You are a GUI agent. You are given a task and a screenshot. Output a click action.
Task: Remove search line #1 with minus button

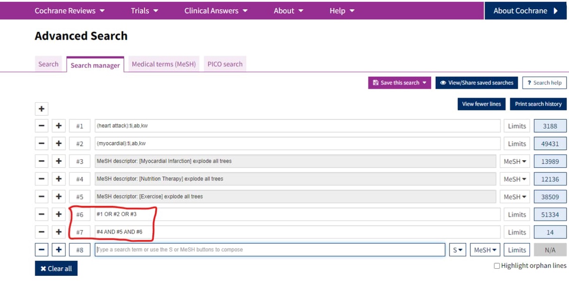click(x=42, y=126)
